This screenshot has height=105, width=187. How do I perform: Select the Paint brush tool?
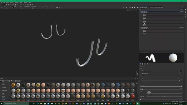pyautogui.click(x=4, y=5)
